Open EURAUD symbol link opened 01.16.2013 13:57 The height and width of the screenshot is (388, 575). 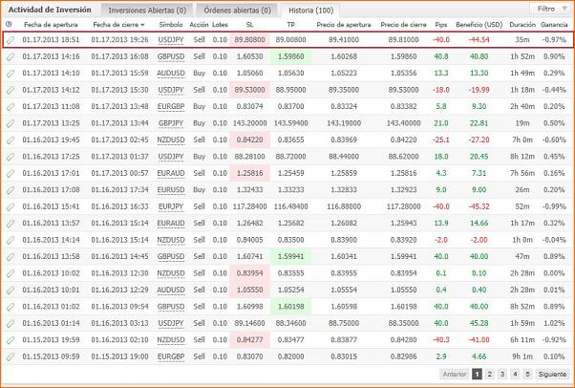click(x=171, y=224)
